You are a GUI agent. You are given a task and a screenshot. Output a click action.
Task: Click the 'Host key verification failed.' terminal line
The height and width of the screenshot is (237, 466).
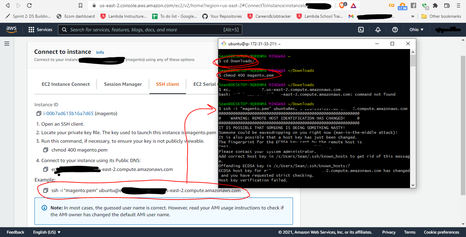coord(253,180)
